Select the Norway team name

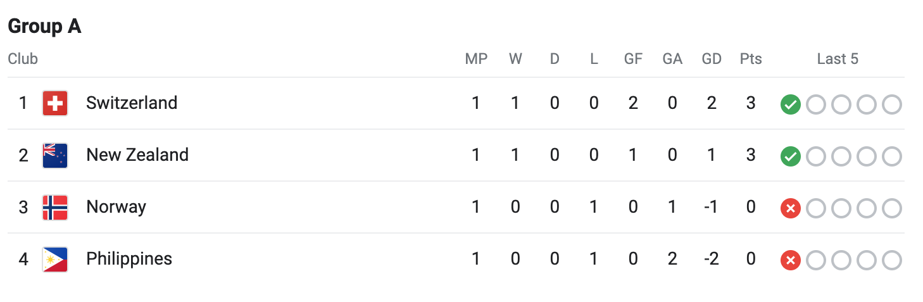[x=116, y=207]
